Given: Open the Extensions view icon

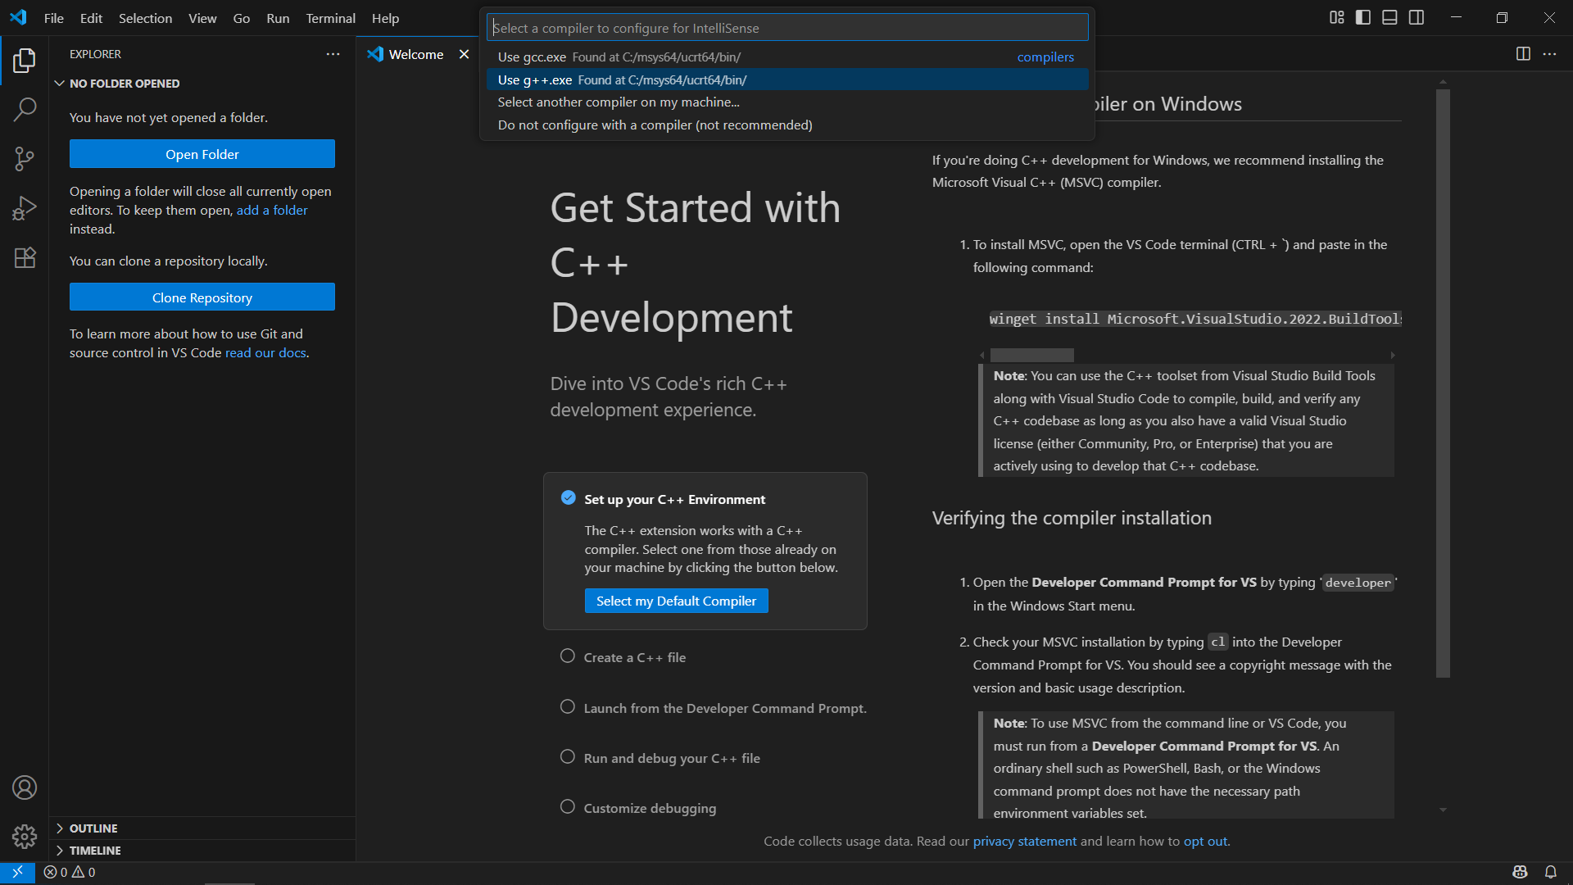Looking at the screenshot, I should pyautogui.click(x=25, y=257).
